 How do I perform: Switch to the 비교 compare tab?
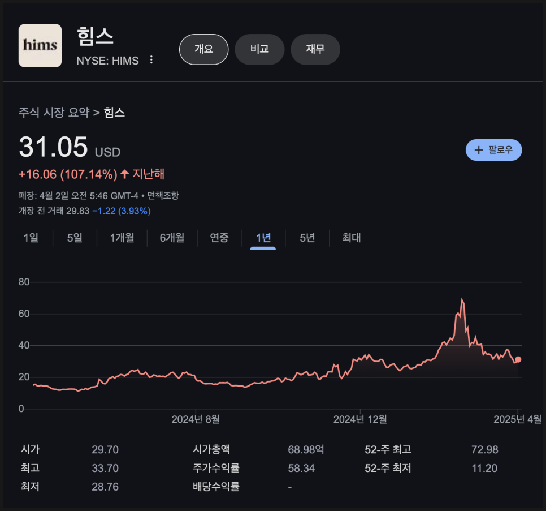point(259,49)
